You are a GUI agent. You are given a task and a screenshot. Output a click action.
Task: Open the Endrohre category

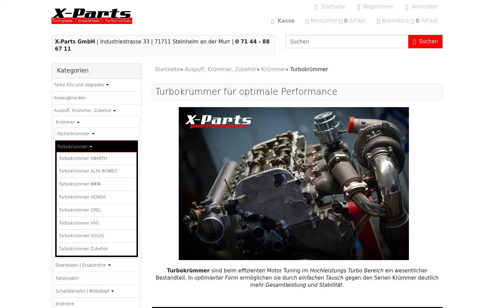point(96,304)
